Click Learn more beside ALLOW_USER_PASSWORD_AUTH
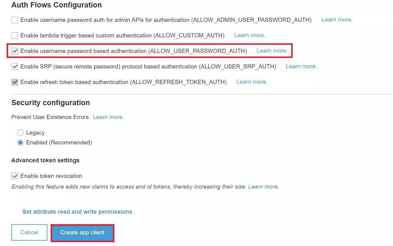 [272, 51]
